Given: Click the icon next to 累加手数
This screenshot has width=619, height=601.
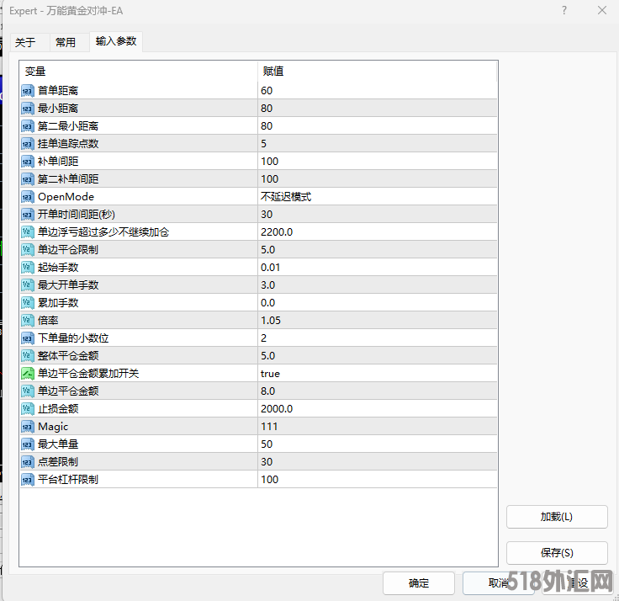Looking at the screenshot, I should [28, 303].
